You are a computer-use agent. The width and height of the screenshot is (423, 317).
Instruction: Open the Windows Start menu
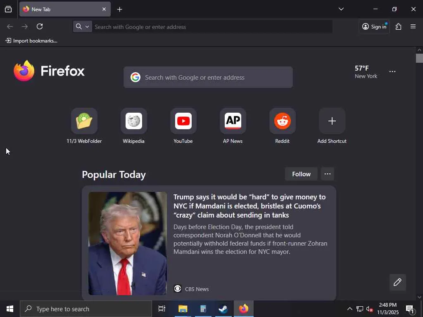click(x=10, y=309)
